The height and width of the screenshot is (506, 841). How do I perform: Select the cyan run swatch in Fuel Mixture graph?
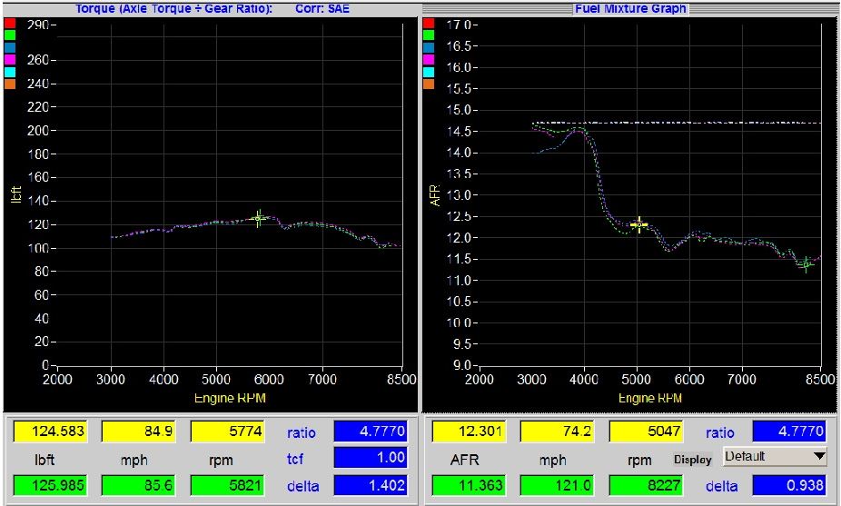(430, 72)
